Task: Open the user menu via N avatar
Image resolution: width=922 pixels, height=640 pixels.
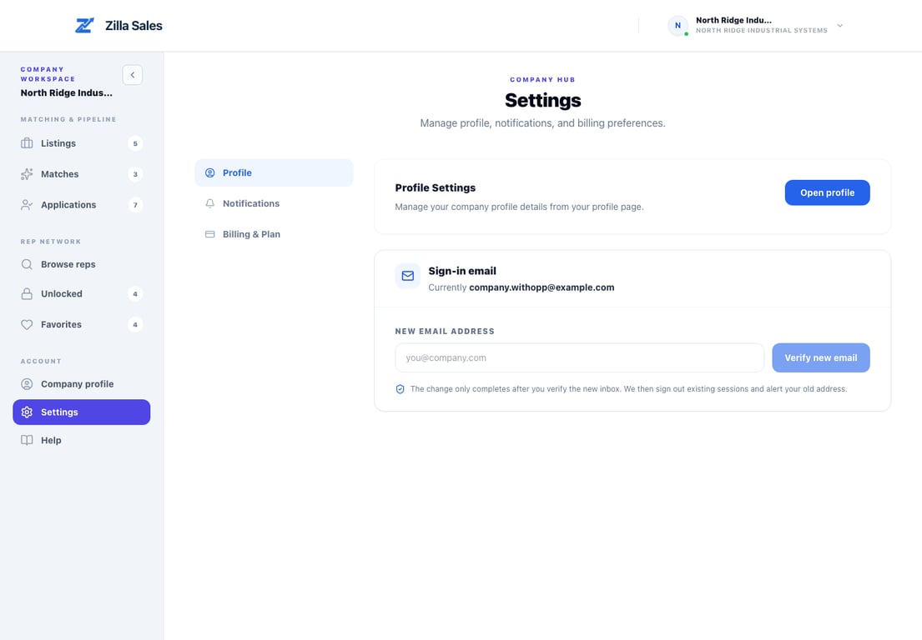Action: 678,25
